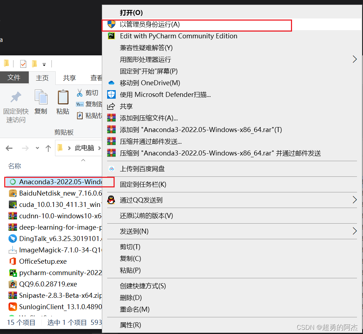This screenshot has height=334, width=363.
Task: Expand the 用图形处理器运行 submenu arrow
Action: [354, 59]
